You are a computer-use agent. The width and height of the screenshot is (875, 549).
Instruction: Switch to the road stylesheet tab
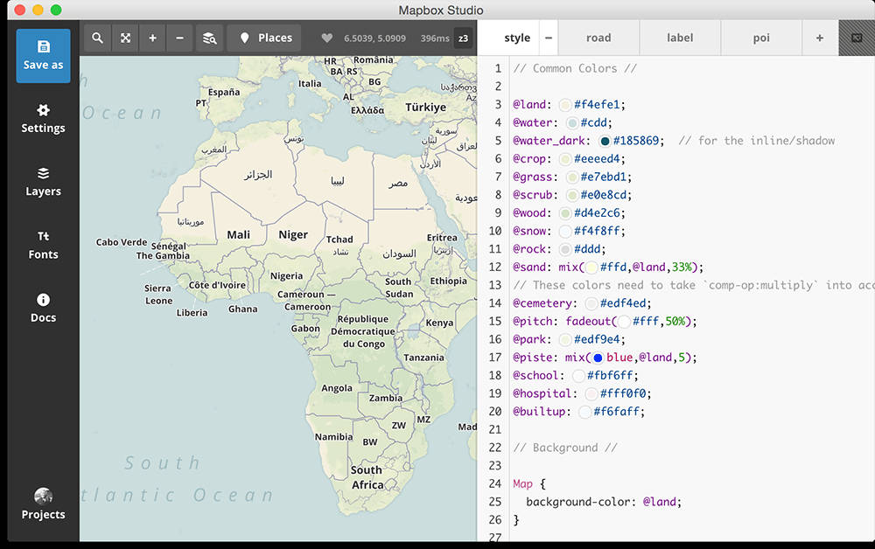click(598, 38)
